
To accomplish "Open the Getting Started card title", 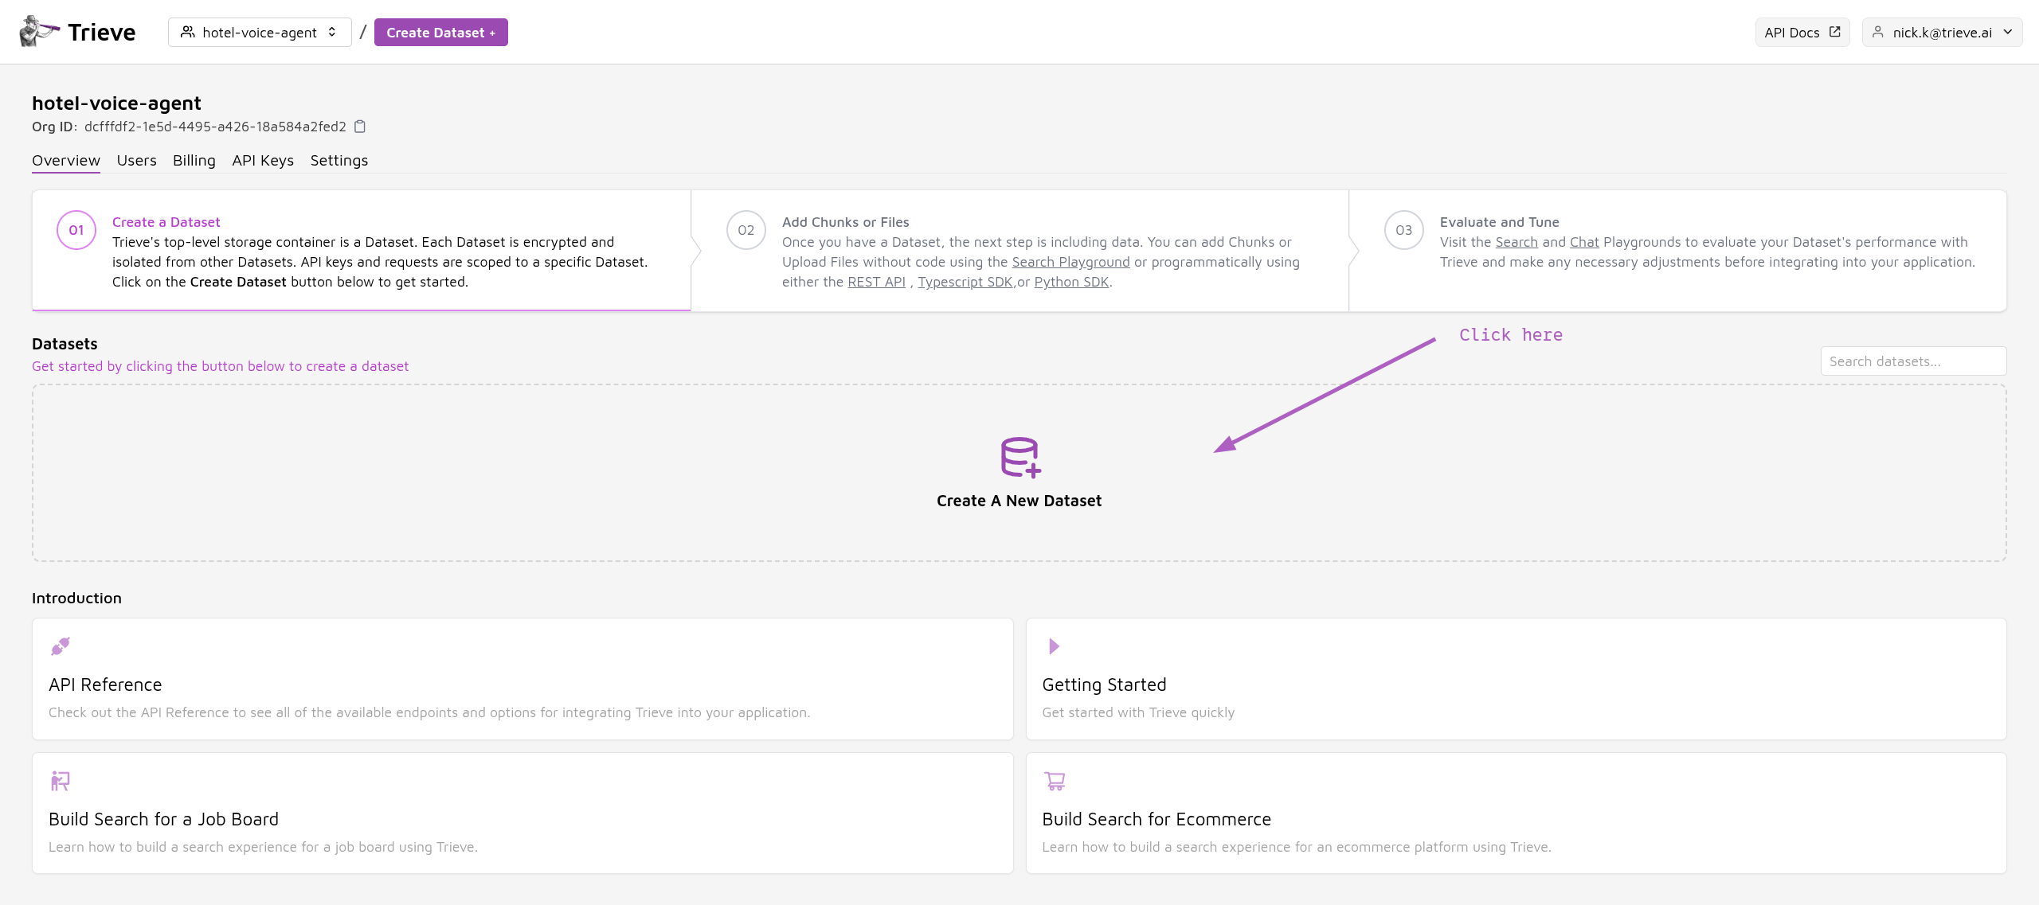I will (x=1104, y=685).
